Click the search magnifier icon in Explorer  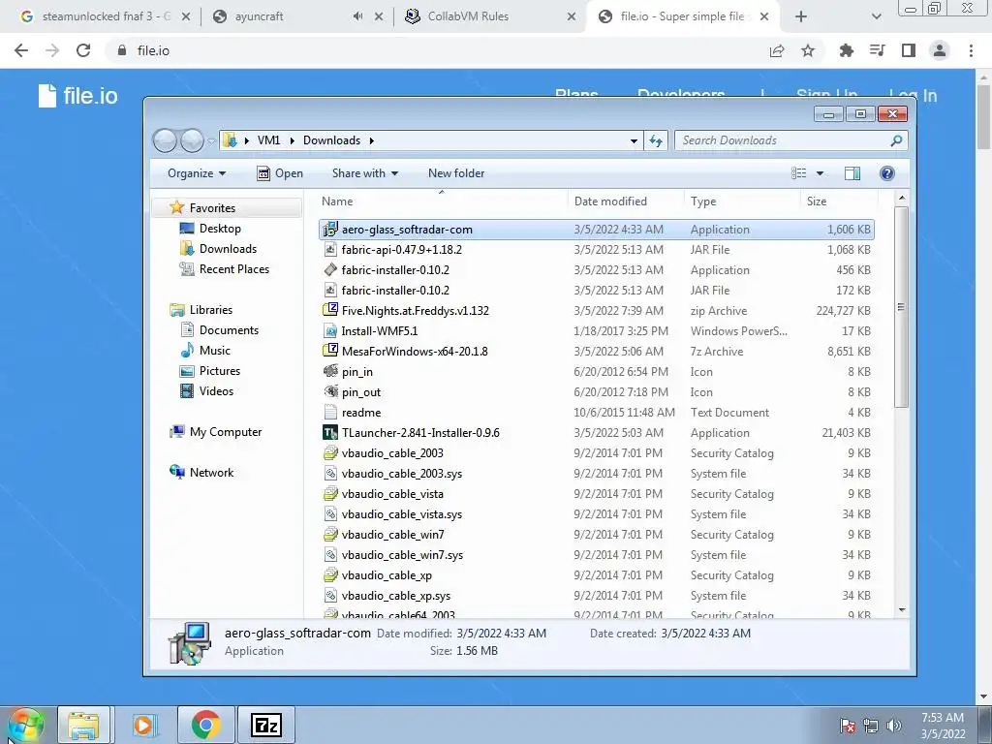tap(896, 140)
